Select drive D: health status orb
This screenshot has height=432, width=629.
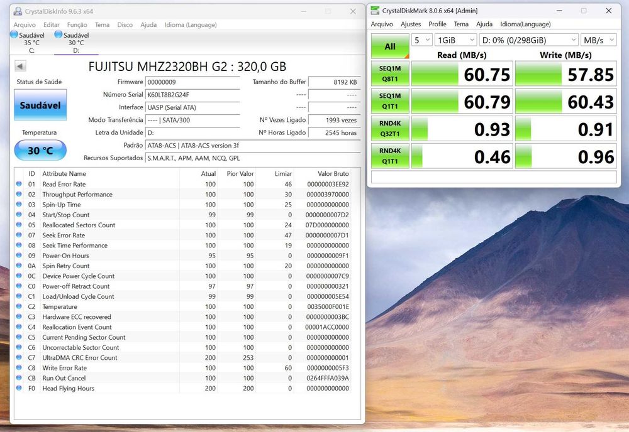[x=58, y=35]
